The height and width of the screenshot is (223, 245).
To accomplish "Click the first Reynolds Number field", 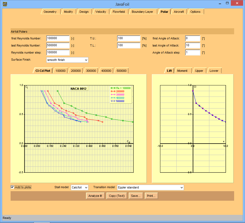I will (58, 38).
